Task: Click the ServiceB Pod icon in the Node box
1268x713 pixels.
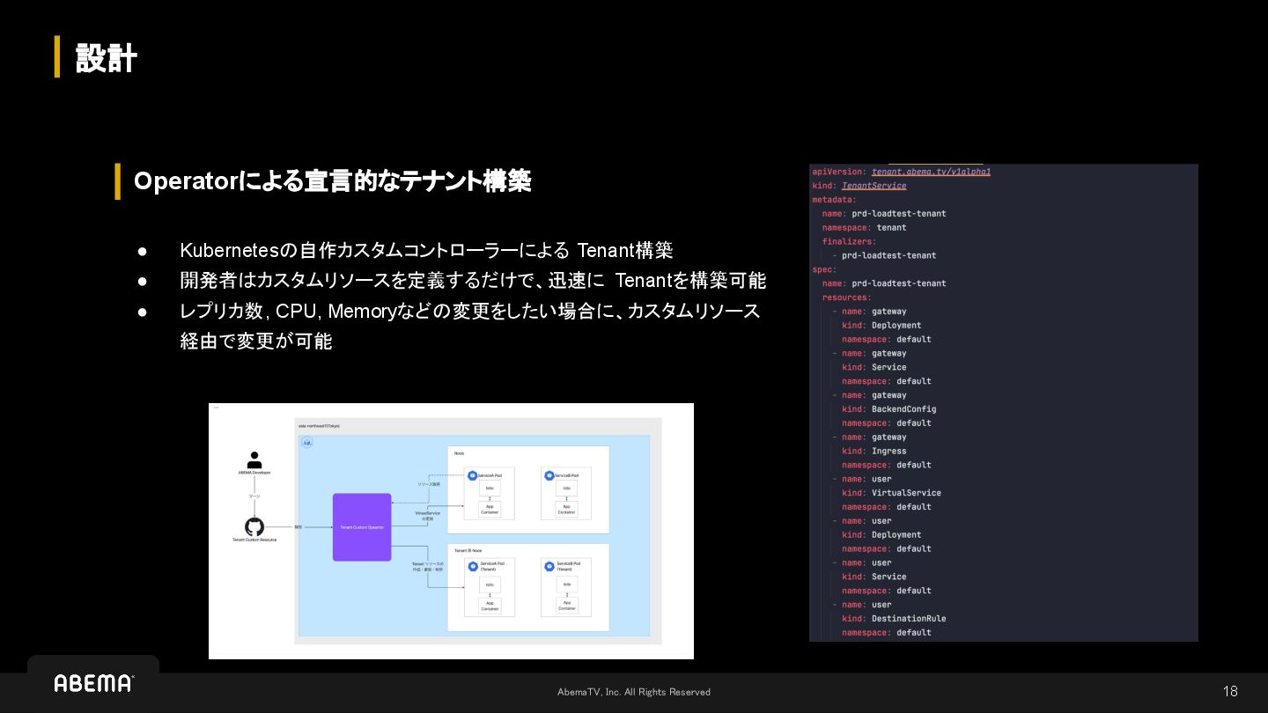Action: tap(549, 475)
